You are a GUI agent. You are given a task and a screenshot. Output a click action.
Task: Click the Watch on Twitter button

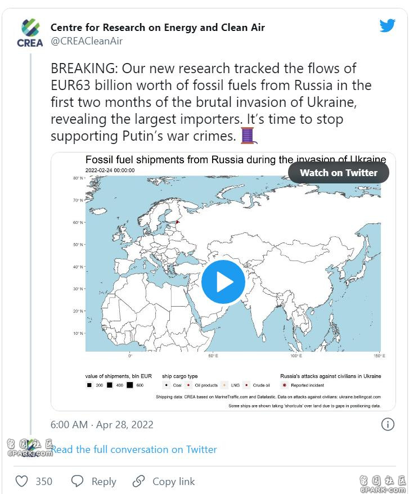click(x=339, y=173)
